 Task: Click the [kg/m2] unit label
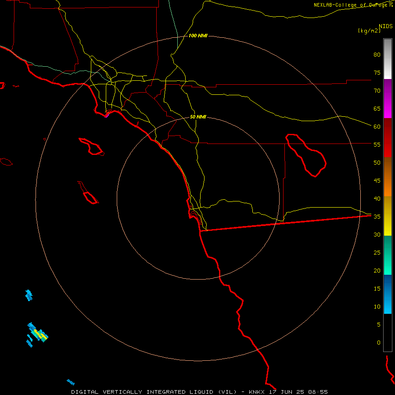tap(369, 31)
